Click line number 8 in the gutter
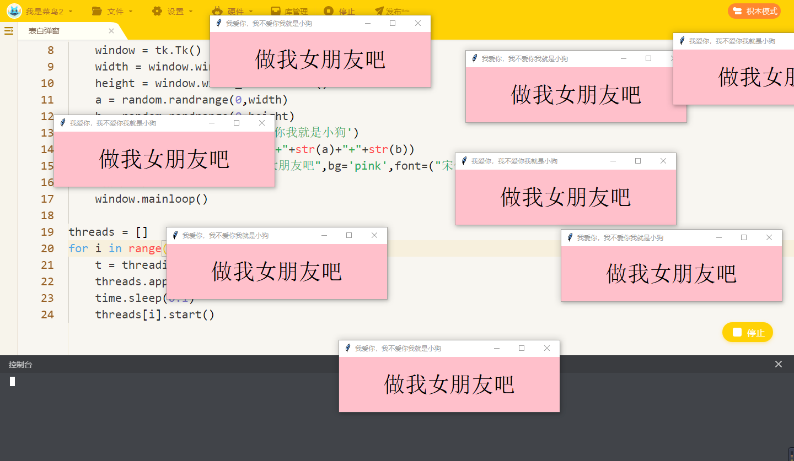Viewport: 794px width, 461px height. pyautogui.click(x=51, y=50)
